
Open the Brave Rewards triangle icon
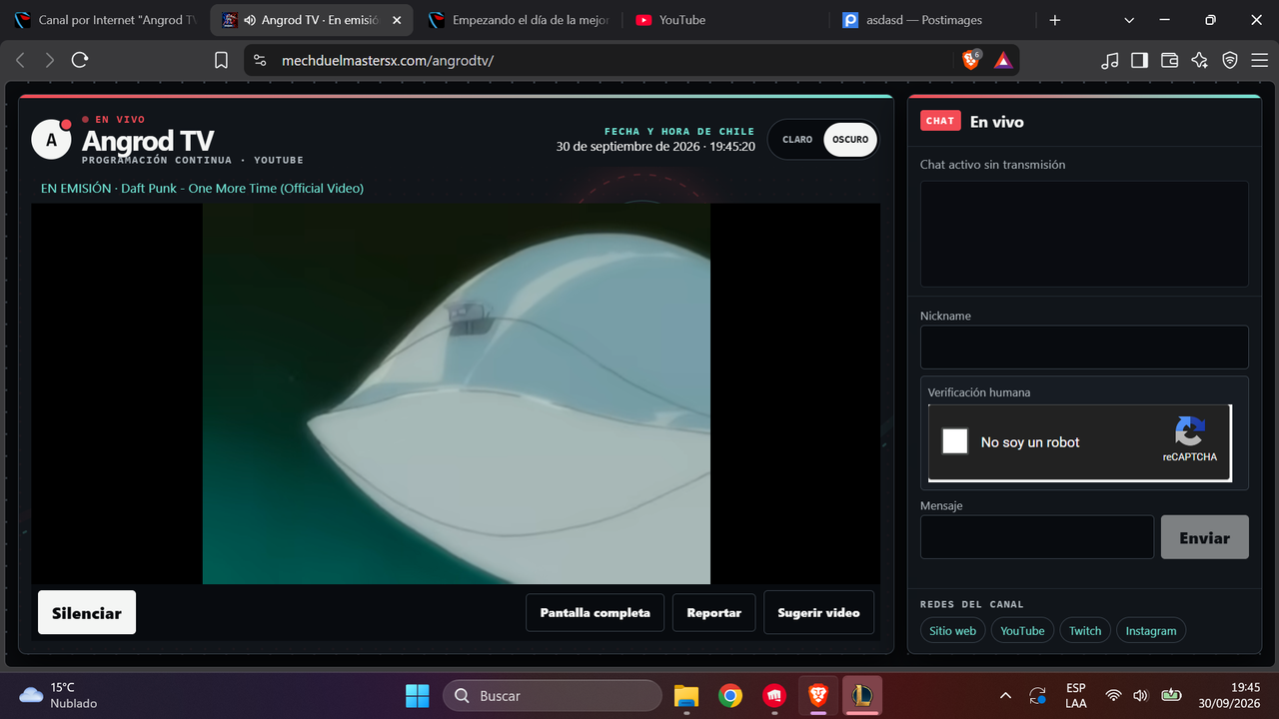(1003, 60)
